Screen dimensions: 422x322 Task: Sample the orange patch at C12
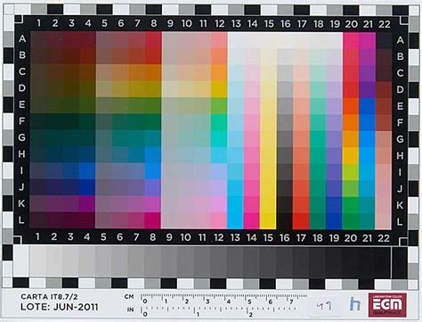click(x=219, y=72)
